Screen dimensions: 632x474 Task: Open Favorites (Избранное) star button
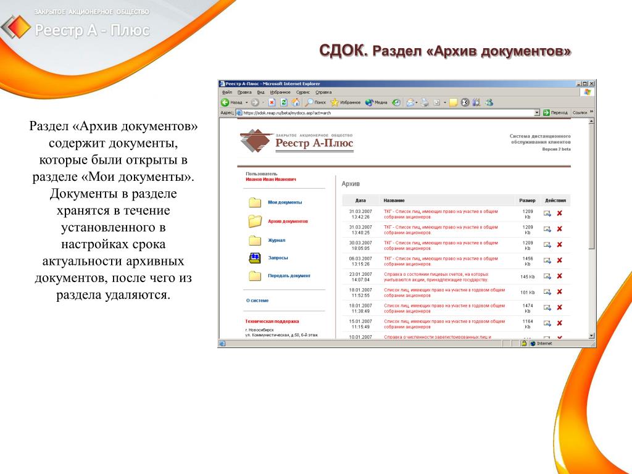(x=346, y=102)
